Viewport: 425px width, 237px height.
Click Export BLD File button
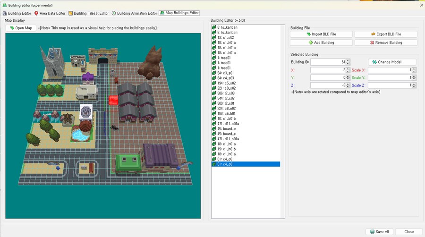[x=386, y=34]
